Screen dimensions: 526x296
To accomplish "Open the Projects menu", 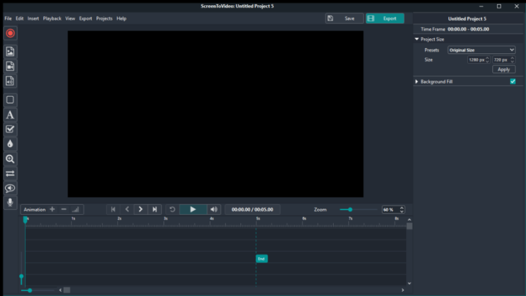I will 104,18.
